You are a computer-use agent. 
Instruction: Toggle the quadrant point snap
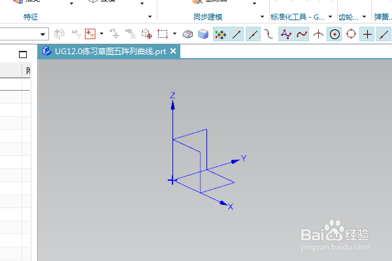[x=351, y=34]
